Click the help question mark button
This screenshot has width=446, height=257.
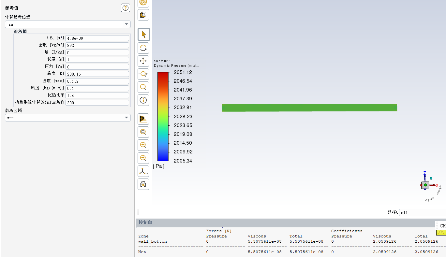pos(126,8)
